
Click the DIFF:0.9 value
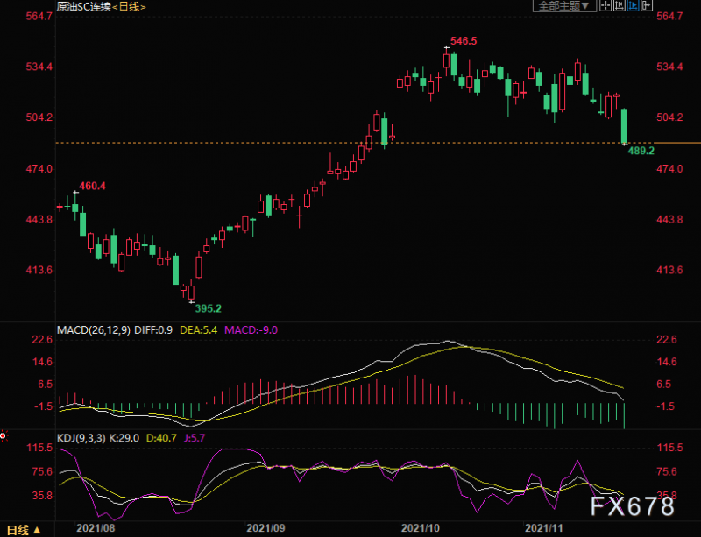(153, 330)
